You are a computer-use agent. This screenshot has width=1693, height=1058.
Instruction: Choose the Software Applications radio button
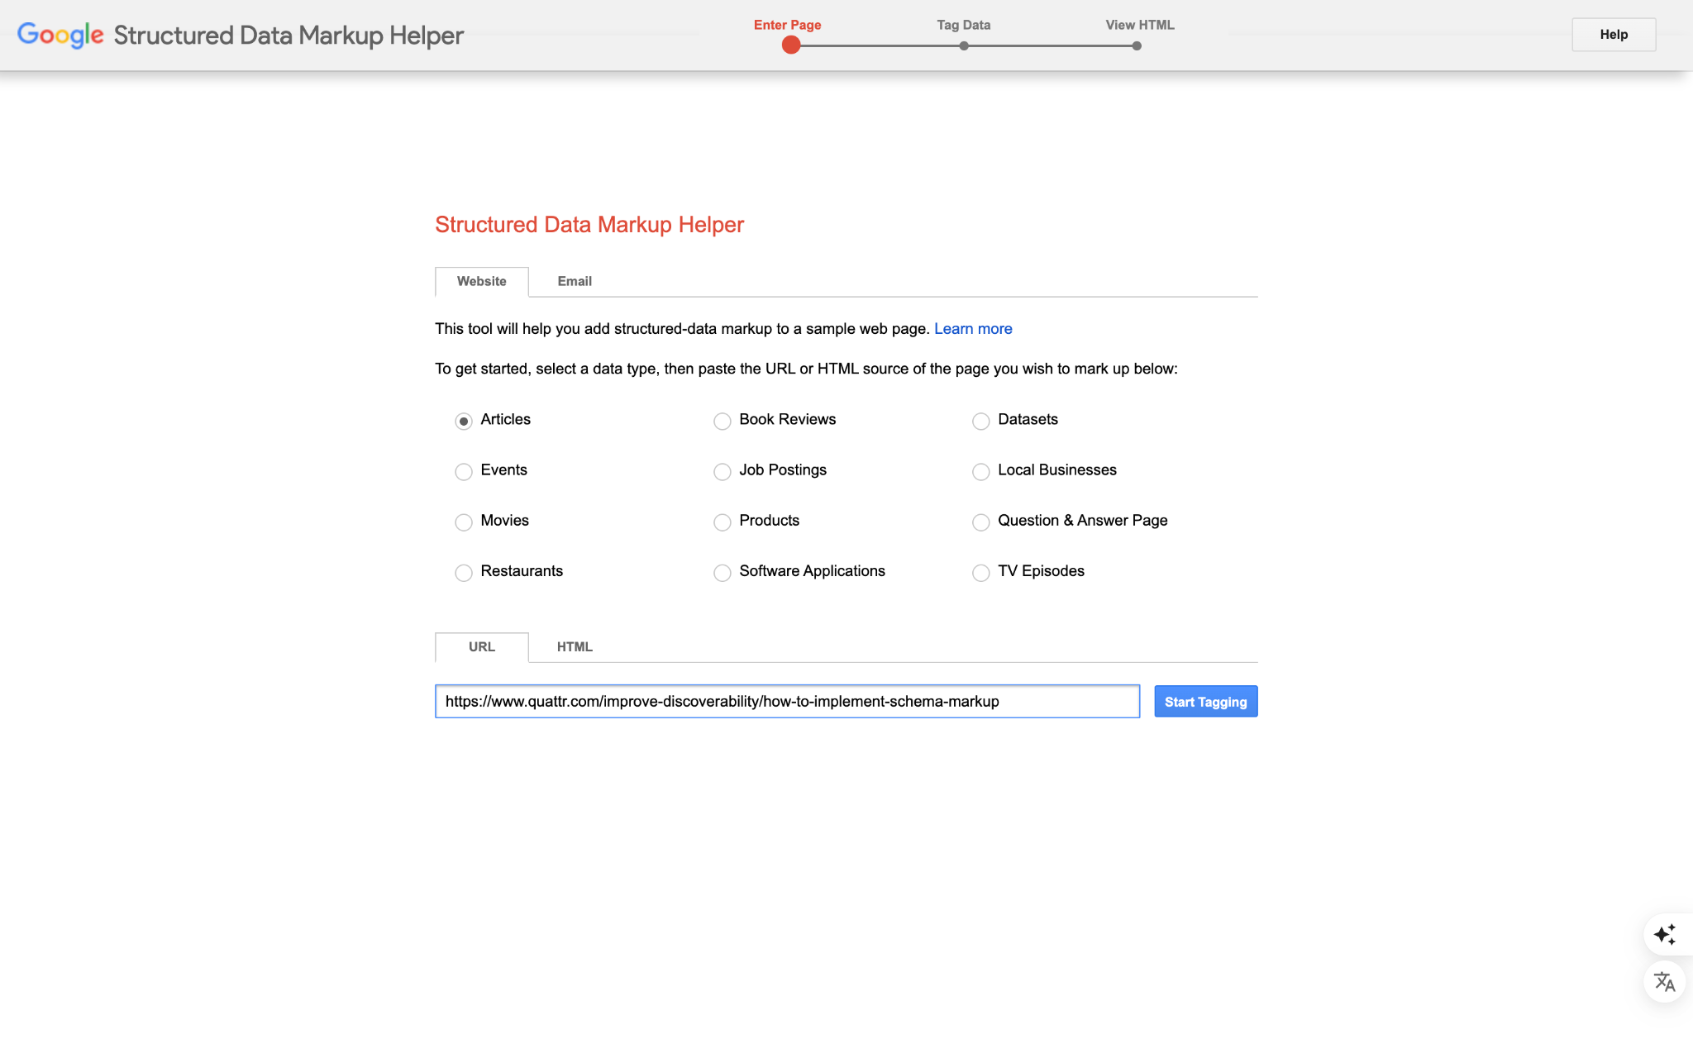click(723, 573)
